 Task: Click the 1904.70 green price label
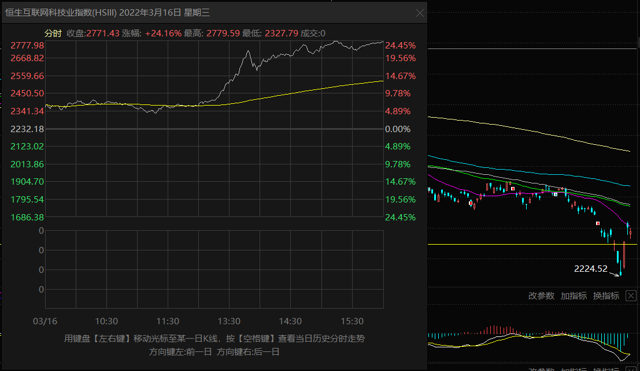pos(27,182)
